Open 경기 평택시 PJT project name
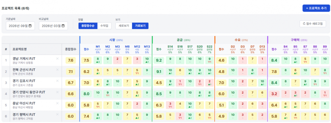Screen dimensions: 331x123 coord(24,114)
